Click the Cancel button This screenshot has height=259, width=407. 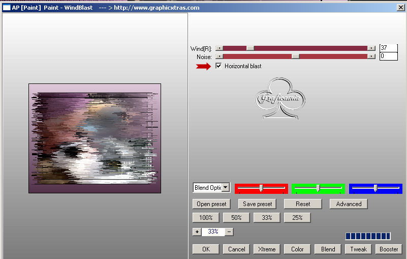(236, 249)
